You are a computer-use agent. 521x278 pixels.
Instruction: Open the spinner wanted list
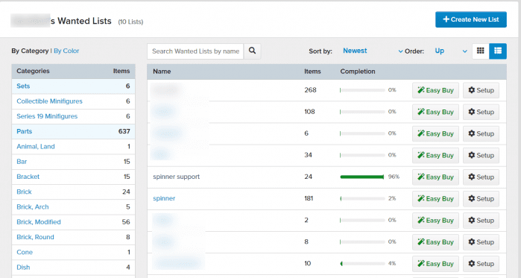tap(164, 198)
